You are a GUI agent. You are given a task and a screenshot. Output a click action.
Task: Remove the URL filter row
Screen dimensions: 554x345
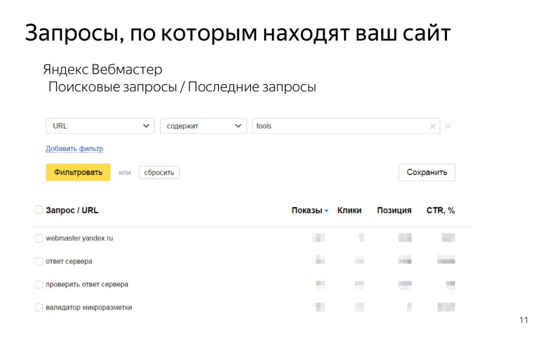(448, 126)
